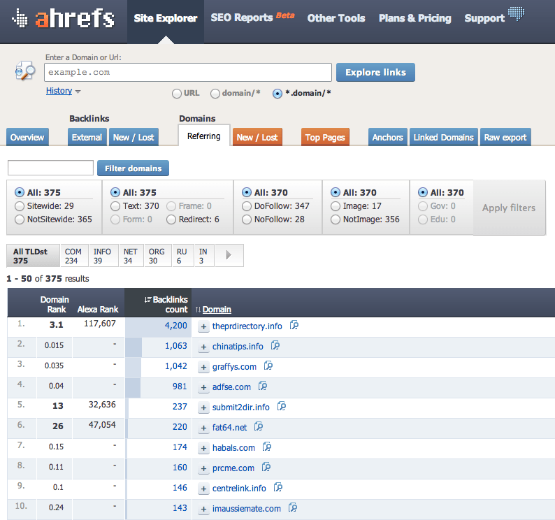Expand fat64.net row with plus
Screen dimensions: 555x520
pyautogui.click(x=203, y=428)
